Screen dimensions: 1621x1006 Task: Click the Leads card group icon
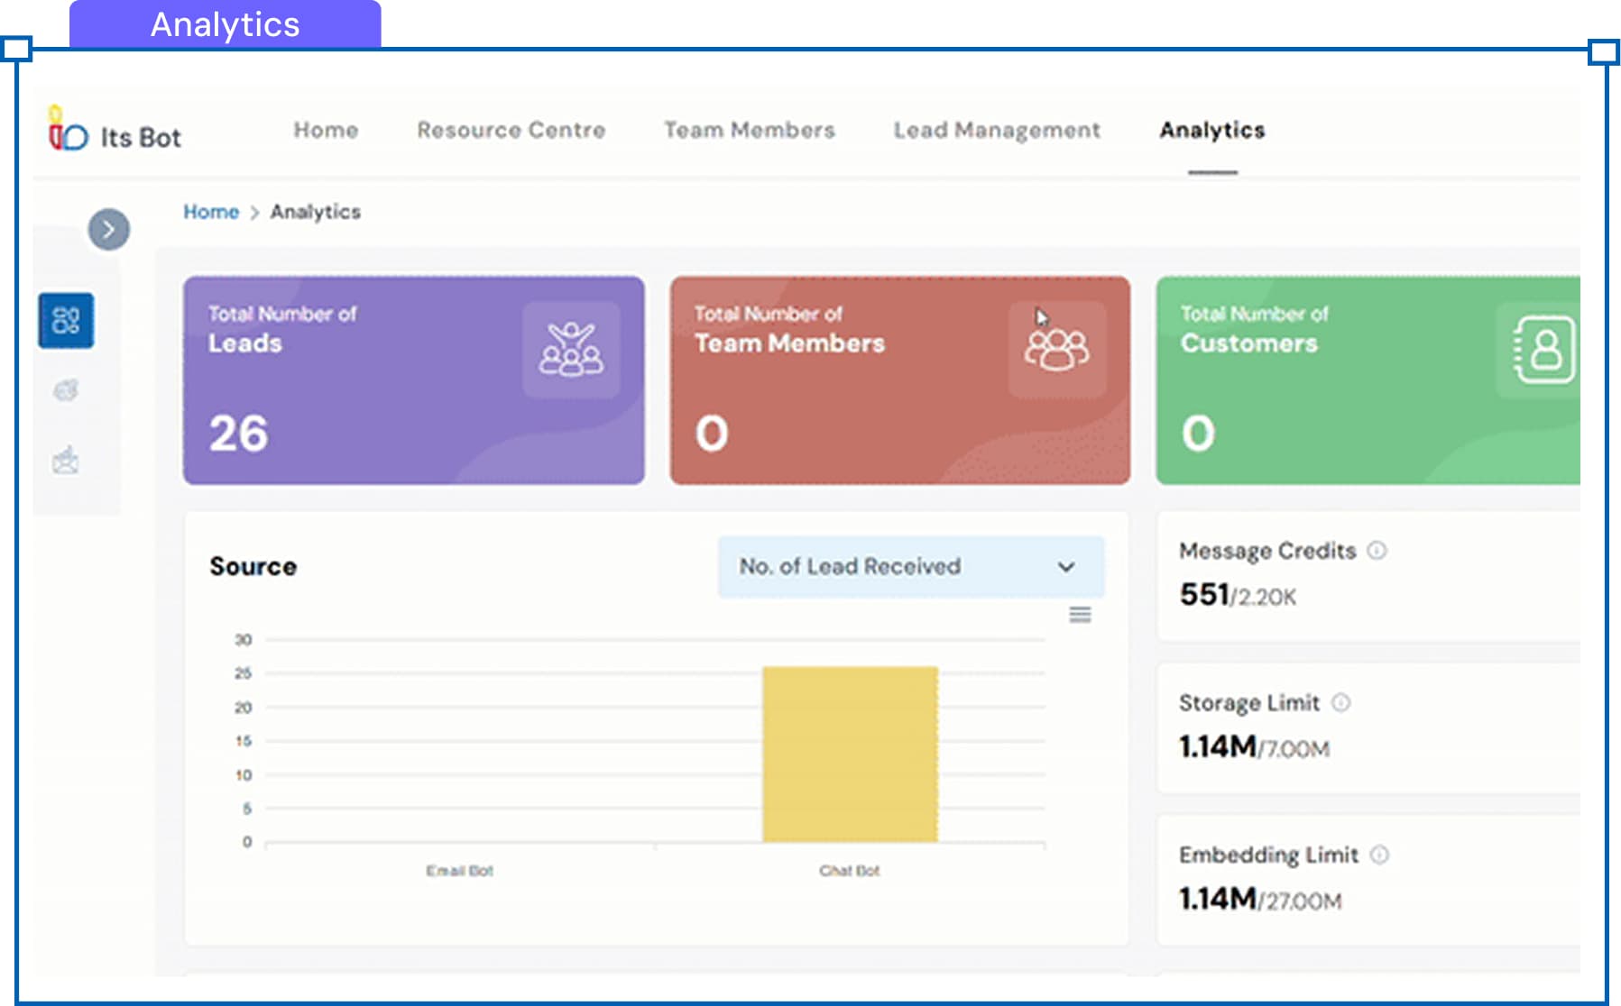pos(571,349)
